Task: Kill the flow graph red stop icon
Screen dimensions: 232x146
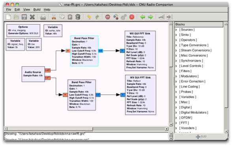Action: tap(132, 17)
